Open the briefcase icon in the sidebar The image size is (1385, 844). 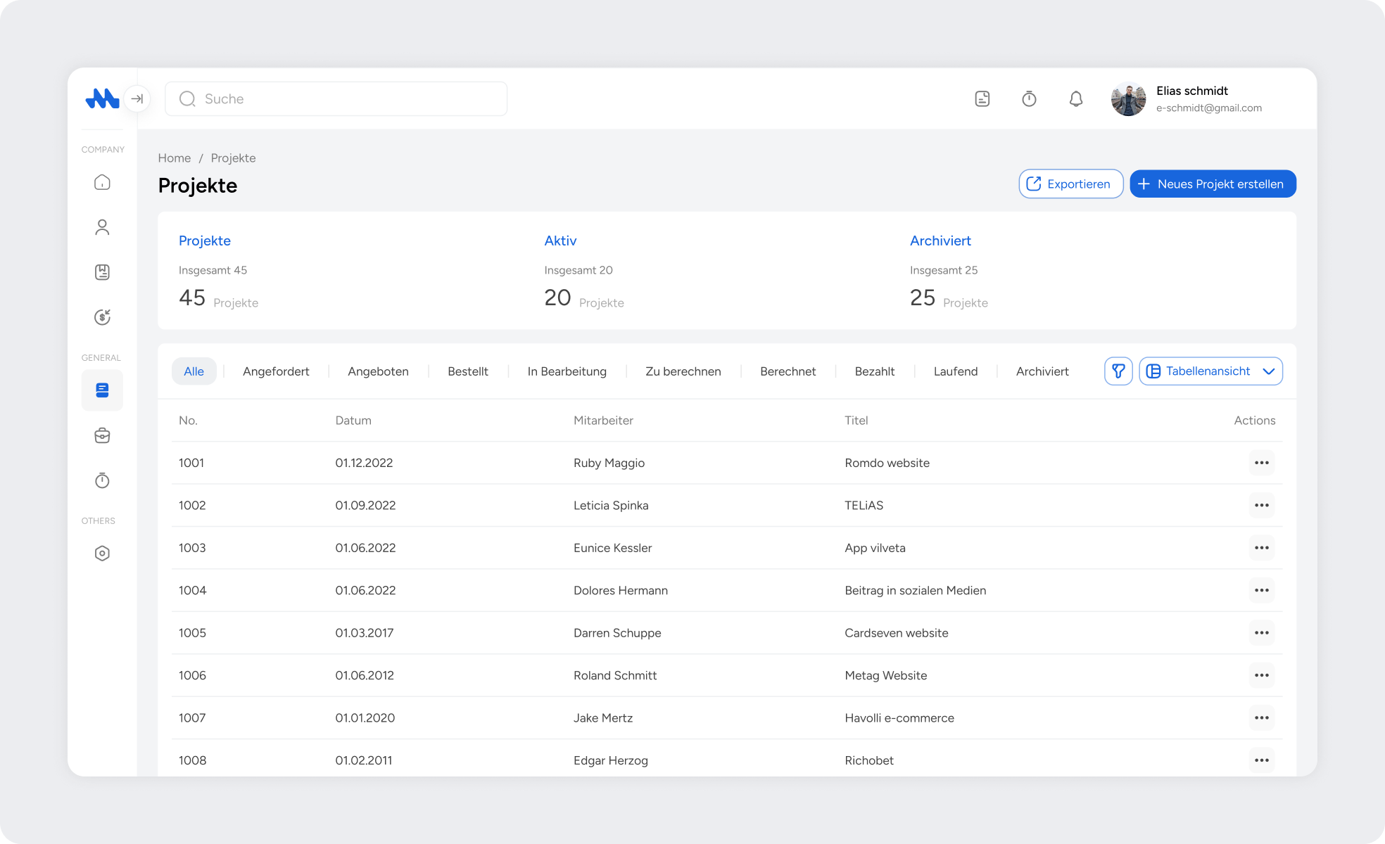pos(102,435)
